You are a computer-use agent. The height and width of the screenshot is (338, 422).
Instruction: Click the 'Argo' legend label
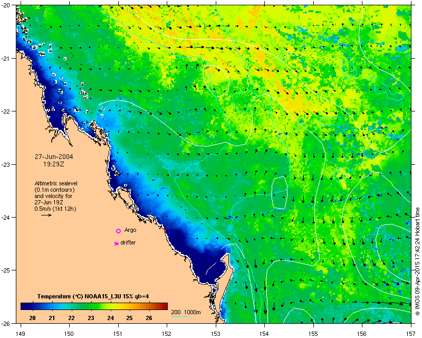(x=130, y=230)
